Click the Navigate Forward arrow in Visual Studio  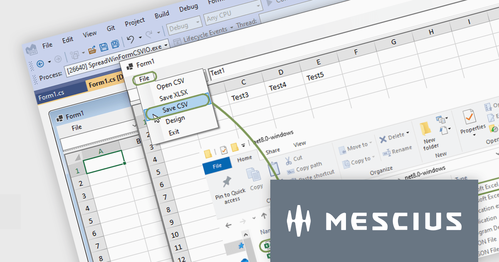pyautogui.click(x=58, y=59)
